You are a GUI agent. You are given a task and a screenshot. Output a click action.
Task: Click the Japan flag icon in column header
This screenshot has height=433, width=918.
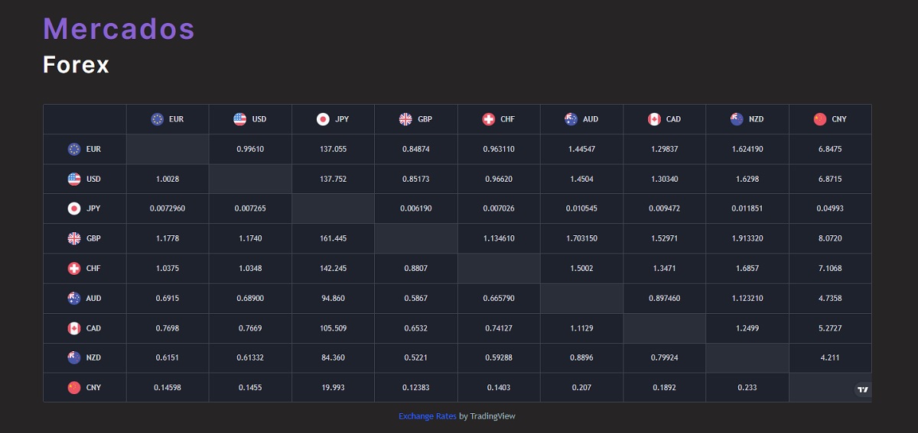coord(323,119)
